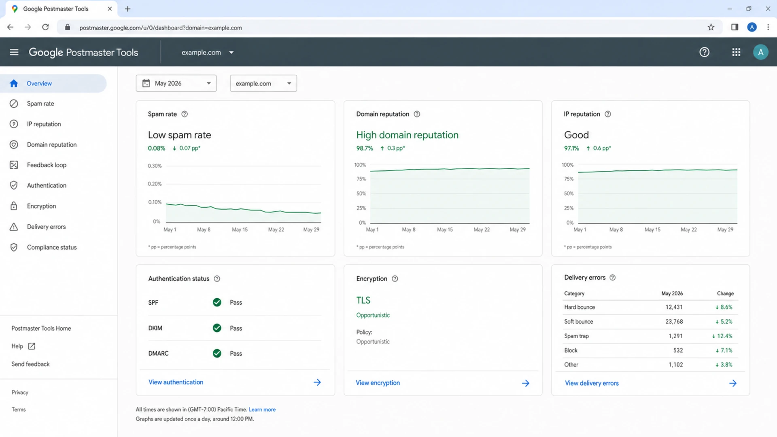Click the Domain reputation info icon

pyautogui.click(x=417, y=114)
